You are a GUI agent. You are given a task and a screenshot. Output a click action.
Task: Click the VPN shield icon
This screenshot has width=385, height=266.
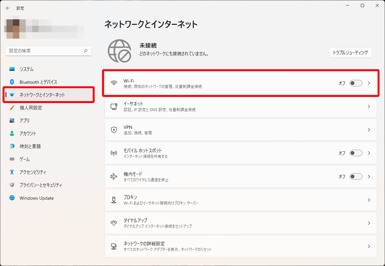point(114,130)
